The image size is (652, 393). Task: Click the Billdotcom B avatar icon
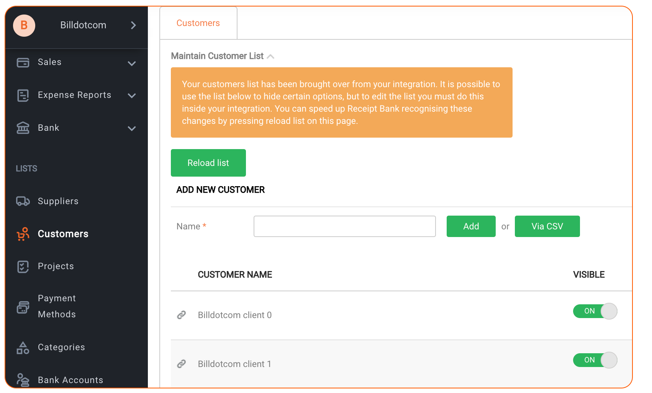[x=24, y=26]
